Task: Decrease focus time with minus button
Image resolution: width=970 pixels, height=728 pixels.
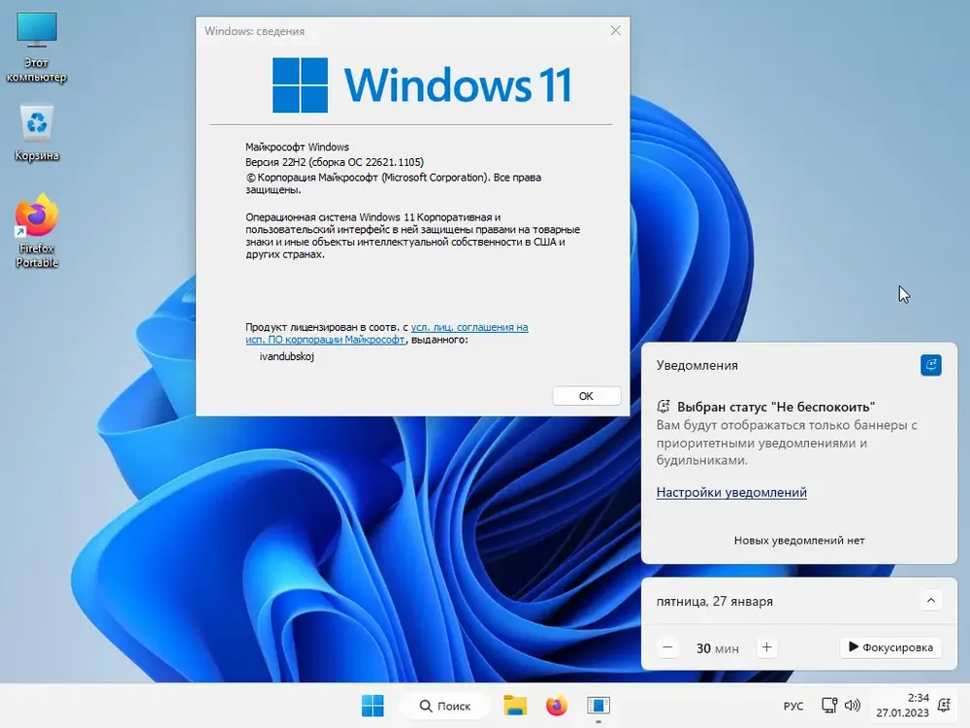Action: (x=668, y=647)
